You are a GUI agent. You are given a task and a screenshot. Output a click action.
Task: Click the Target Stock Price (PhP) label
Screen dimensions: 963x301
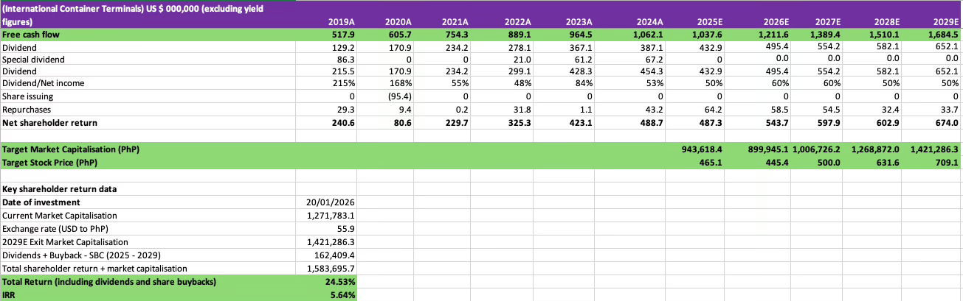tap(50, 162)
